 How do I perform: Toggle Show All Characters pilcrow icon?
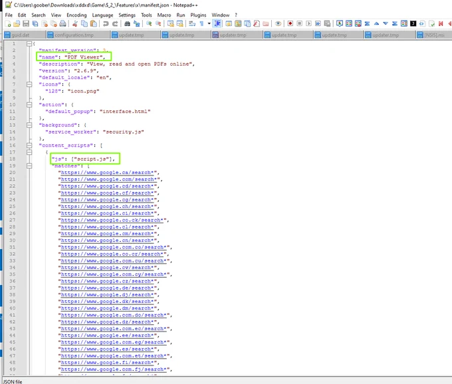point(201,24)
